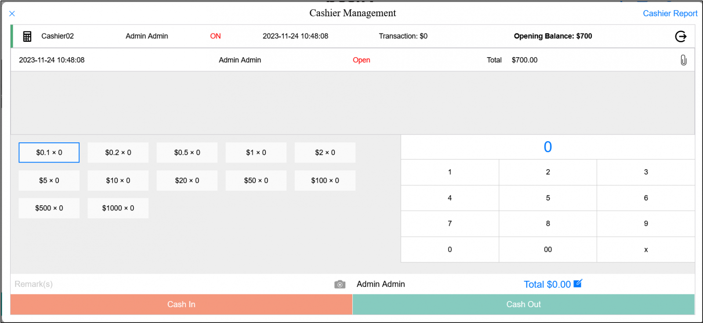Viewport: 703px width, 323px height.
Task: Click Admin Admin in the bottom bar
Action: 381,284
